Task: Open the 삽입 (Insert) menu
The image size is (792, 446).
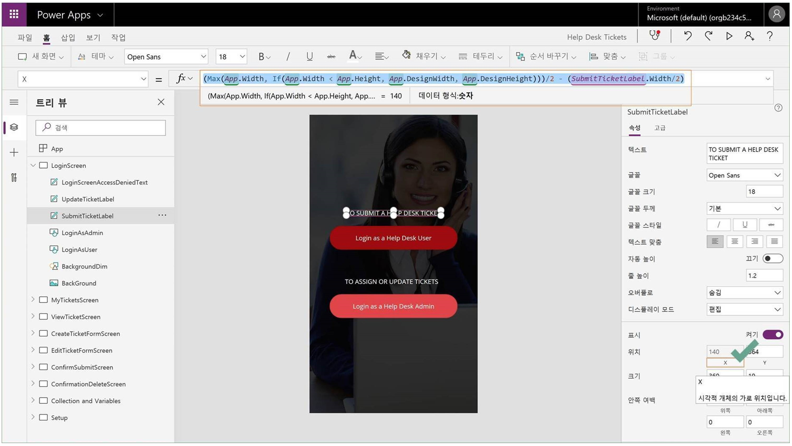Action: tap(68, 37)
